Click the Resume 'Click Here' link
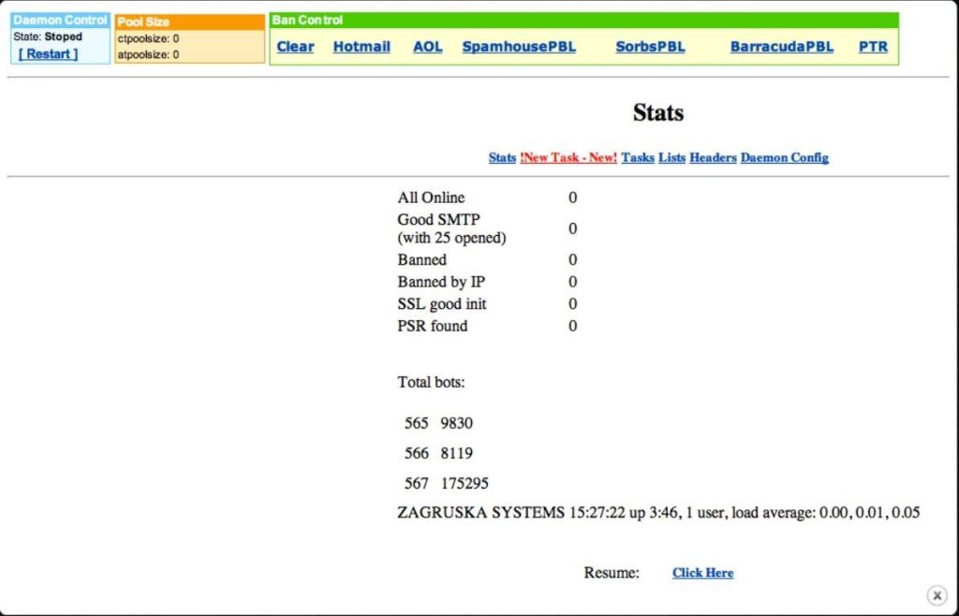 point(702,573)
